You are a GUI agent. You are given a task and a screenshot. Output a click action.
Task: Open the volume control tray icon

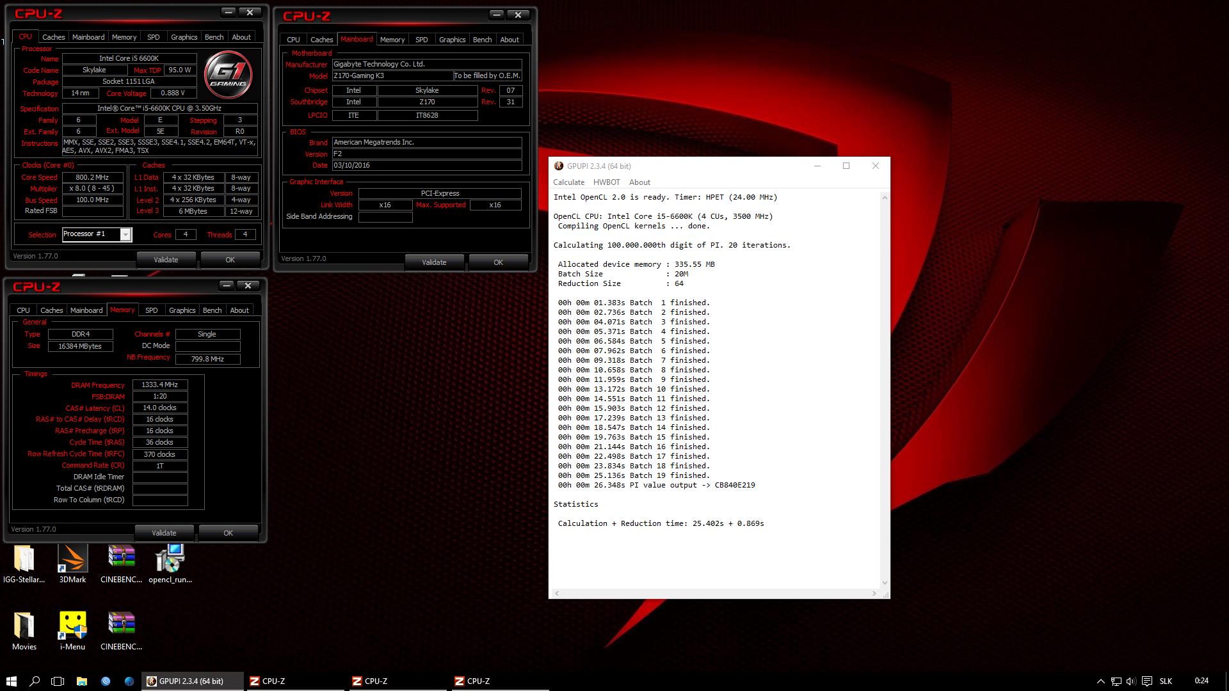tap(1131, 681)
